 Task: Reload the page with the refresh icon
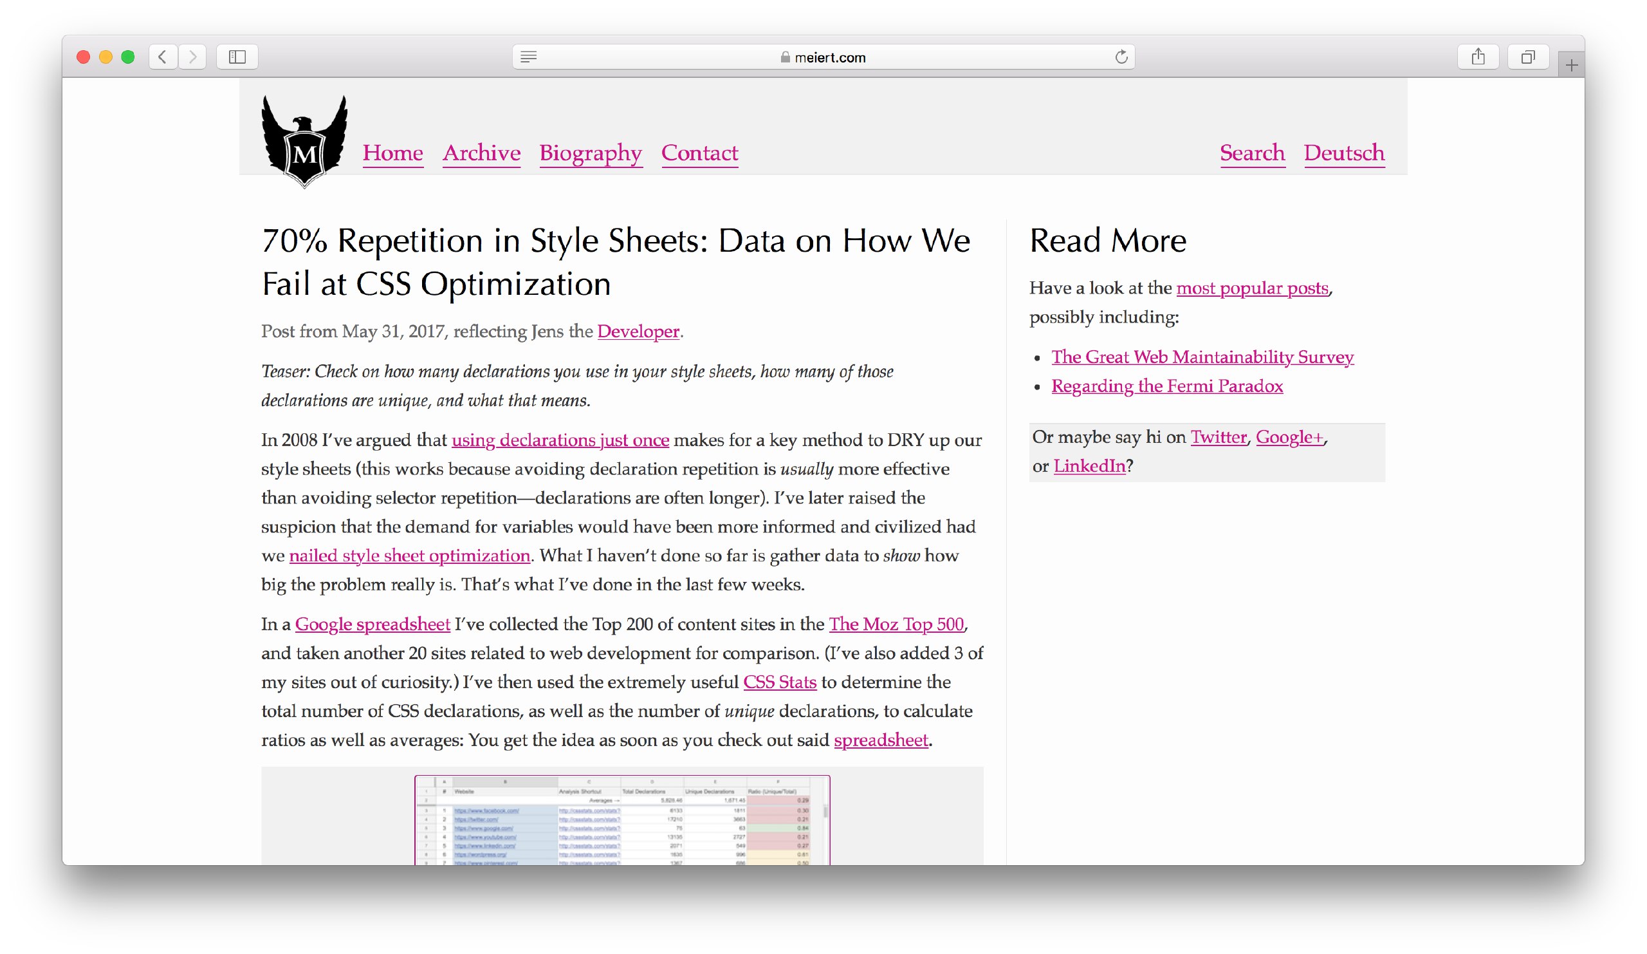tap(1121, 57)
